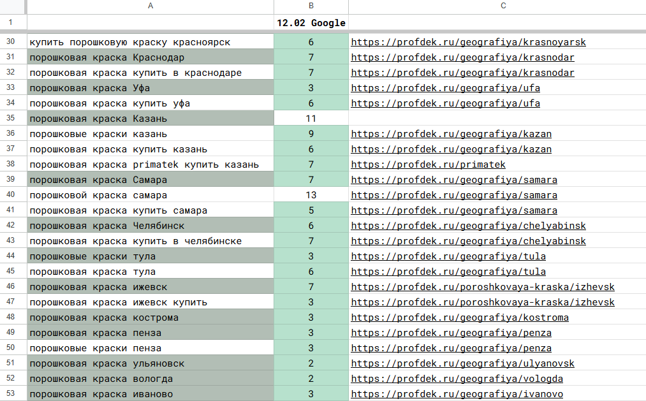This screenshot has height=401, width=646.
Task: Click empty cell in column C row 35
Action: (x=497, y=119)
